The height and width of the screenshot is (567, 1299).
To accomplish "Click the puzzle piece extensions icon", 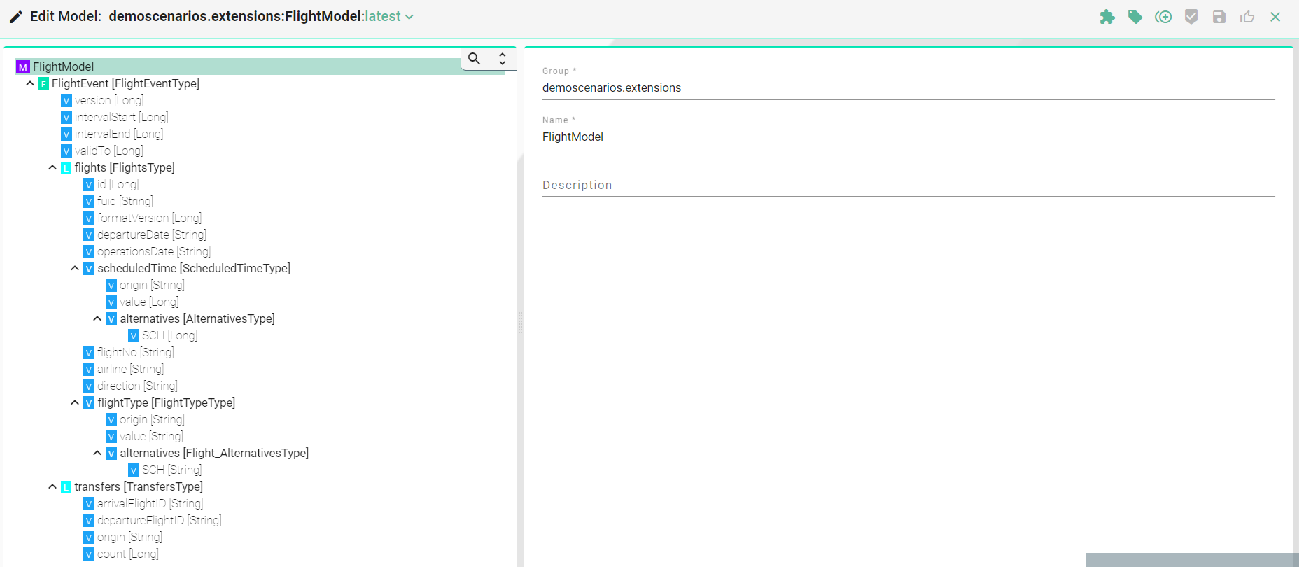I will pos(1107,17).
